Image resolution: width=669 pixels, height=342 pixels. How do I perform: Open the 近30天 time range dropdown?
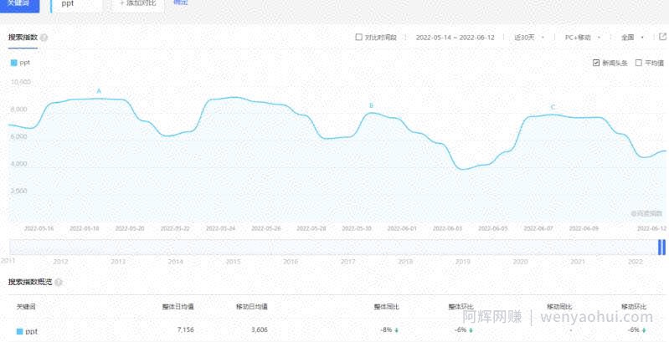pos(529,37)
